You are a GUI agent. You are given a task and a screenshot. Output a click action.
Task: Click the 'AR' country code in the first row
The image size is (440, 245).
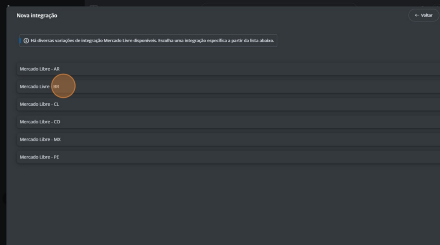[57, 69]
